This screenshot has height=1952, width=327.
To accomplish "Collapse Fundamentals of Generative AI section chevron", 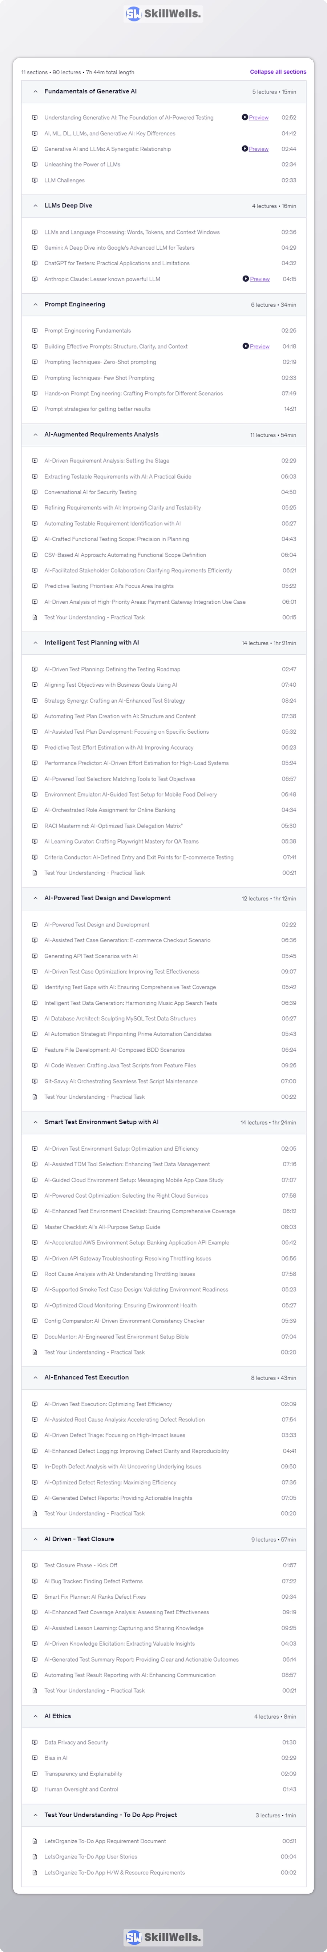I will click(35, 91).
